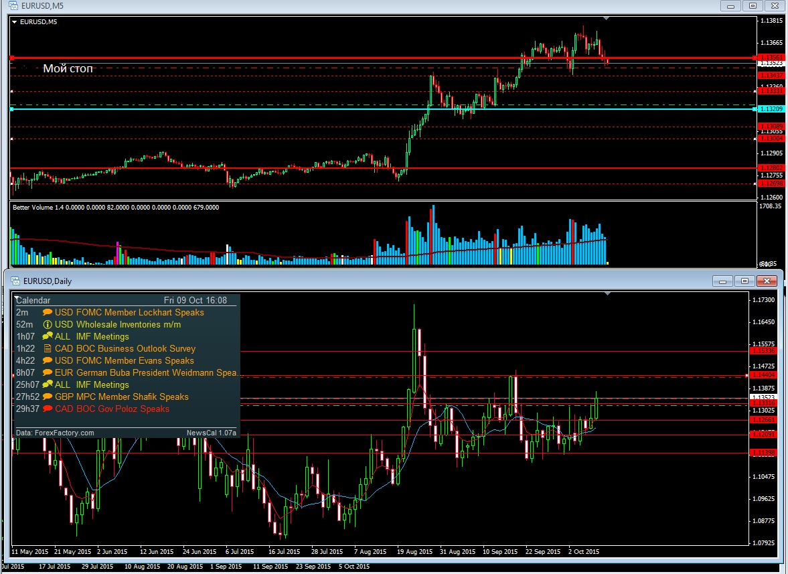The image size is (788, 574).
Task: Click the '2 Oct 2015' date on Daily time axis
Action: pos(583,551)
